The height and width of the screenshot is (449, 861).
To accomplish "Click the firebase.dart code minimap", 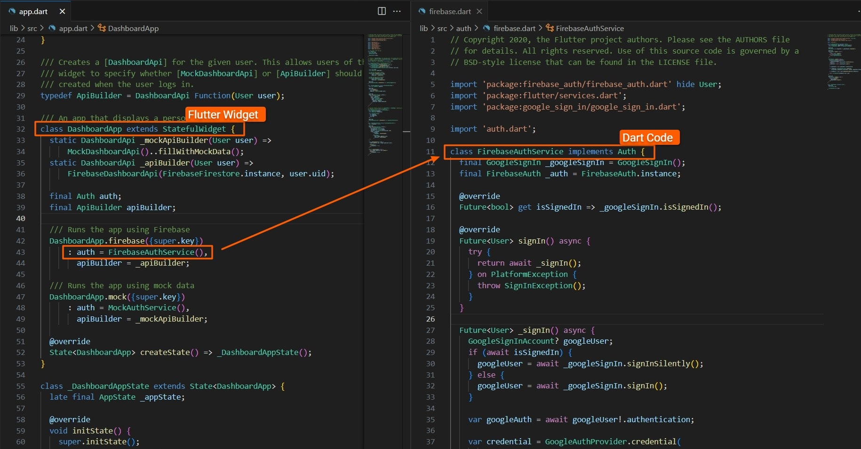I will click(844, 61).
